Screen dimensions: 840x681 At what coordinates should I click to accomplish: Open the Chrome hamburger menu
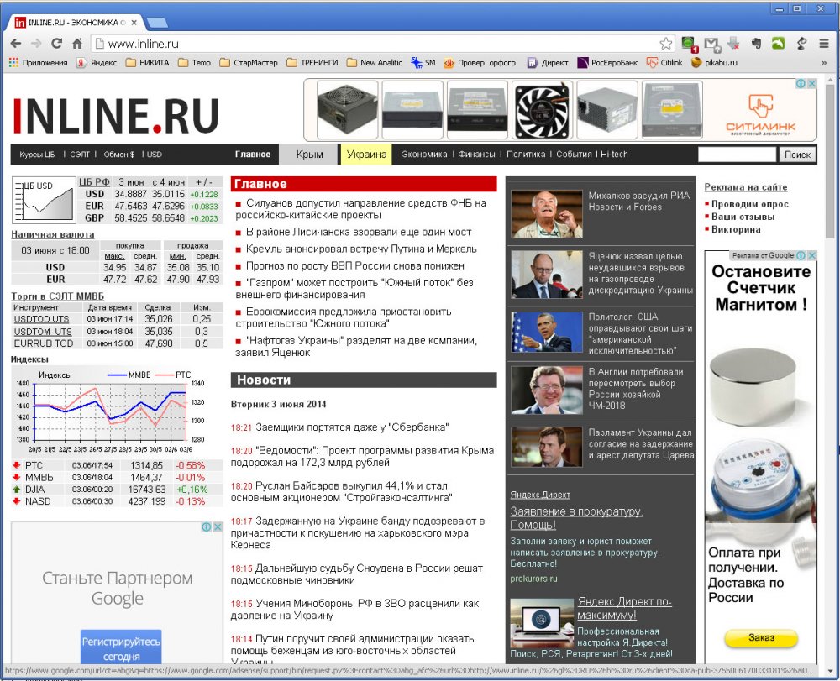click(824, 44)
